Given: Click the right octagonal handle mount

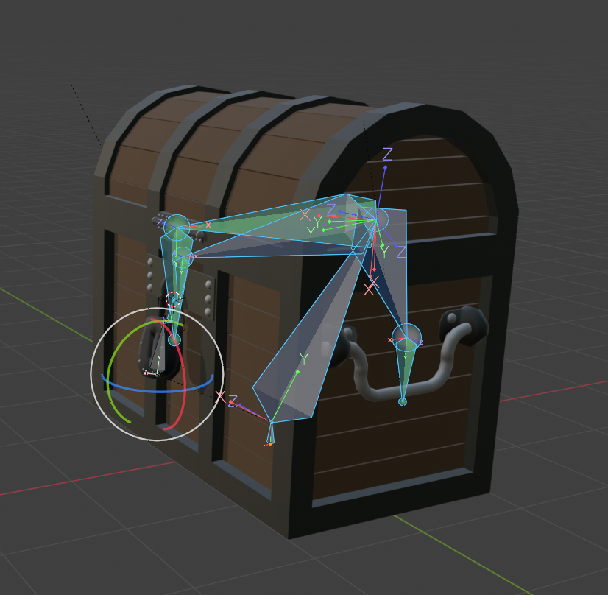Looking at the screenshot, I should (465, 323).
